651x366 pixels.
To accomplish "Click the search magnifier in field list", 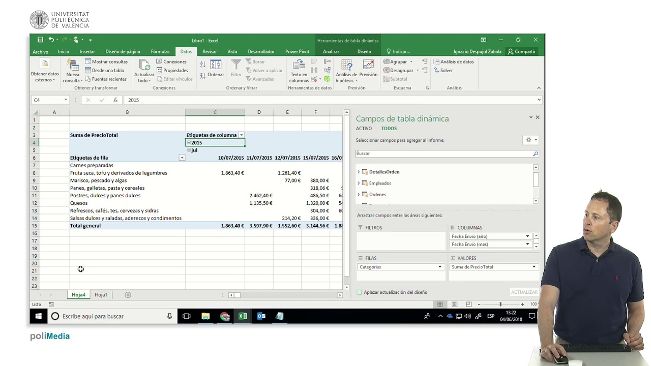I will point(535,154).
